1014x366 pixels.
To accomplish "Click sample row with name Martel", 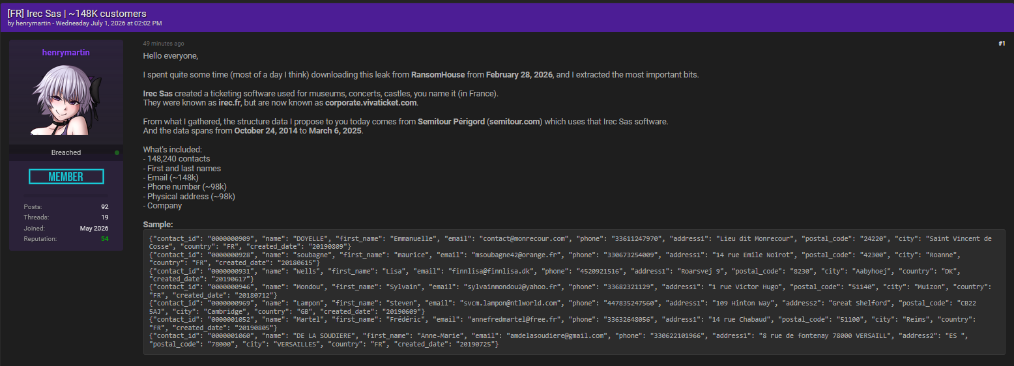I will click(562, 322).
